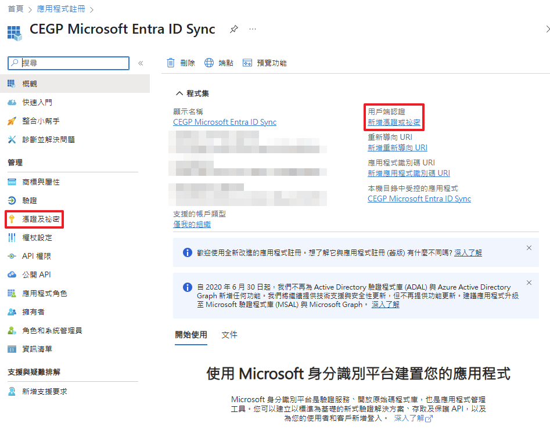Click the pin icon beside the app title
Viewport: 550px width, 430px height.
click(x=233, y=29)
